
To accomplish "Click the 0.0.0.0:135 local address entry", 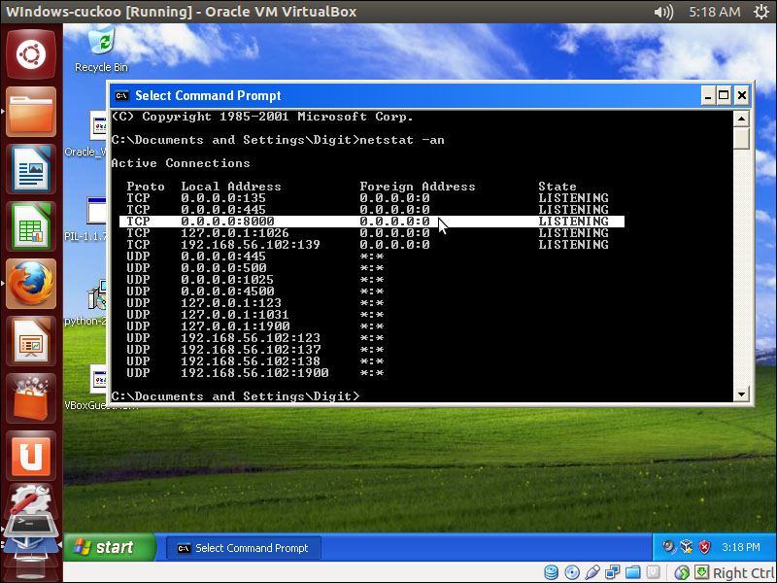I will [223, 198].
